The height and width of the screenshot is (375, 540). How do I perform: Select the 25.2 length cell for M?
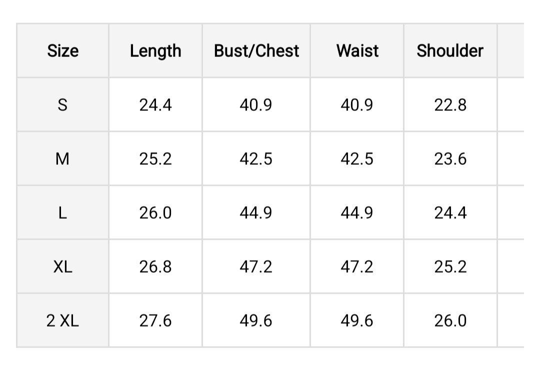[155, 159]
